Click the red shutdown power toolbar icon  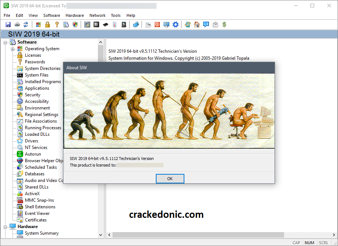point(157,25)
